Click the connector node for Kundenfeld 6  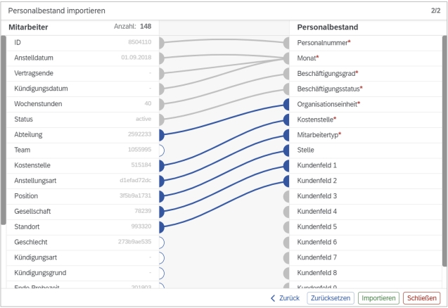[287, 242]
